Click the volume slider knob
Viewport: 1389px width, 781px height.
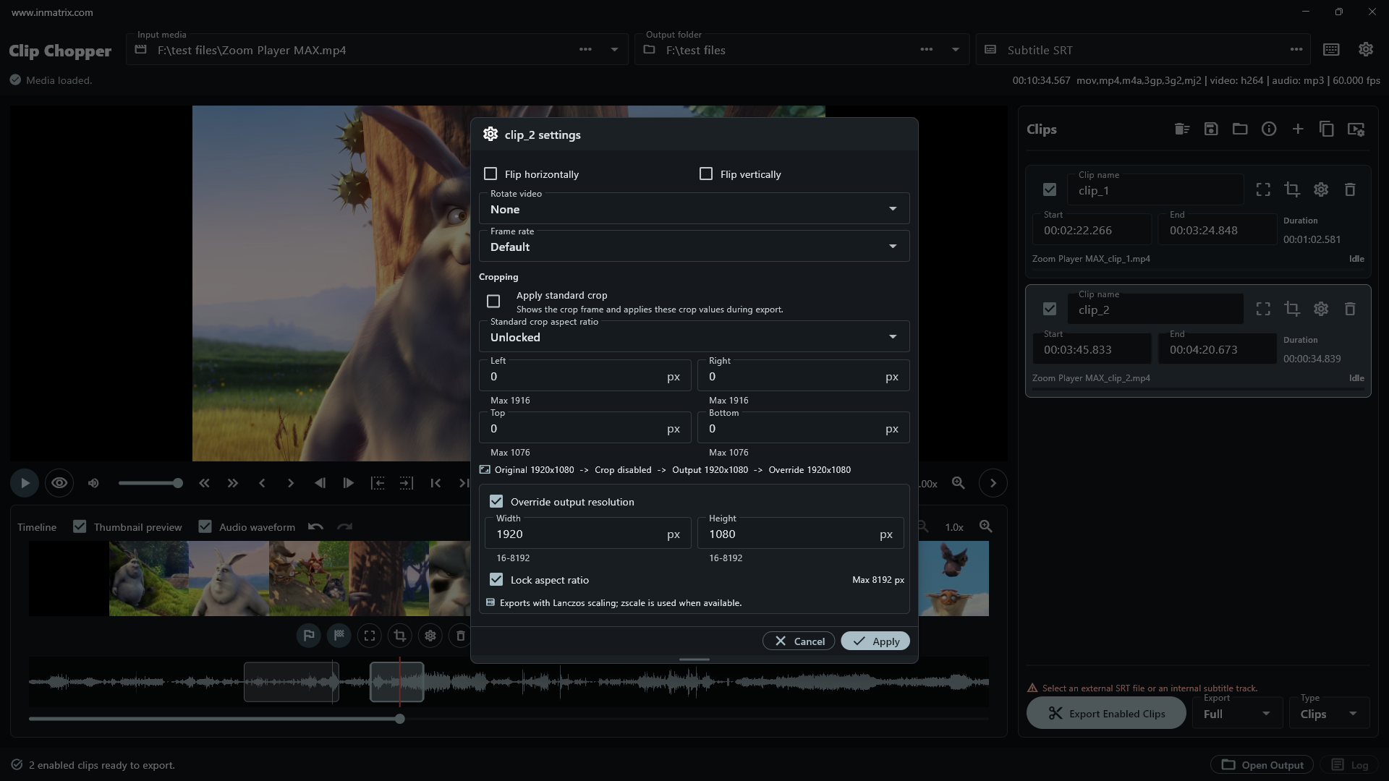pyautogui.click(x=178, y=483)
